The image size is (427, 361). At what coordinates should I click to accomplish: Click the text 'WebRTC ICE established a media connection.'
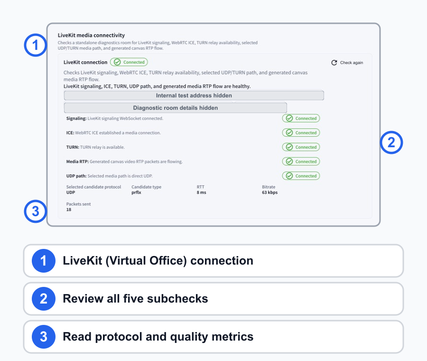(x=118, y=133)
